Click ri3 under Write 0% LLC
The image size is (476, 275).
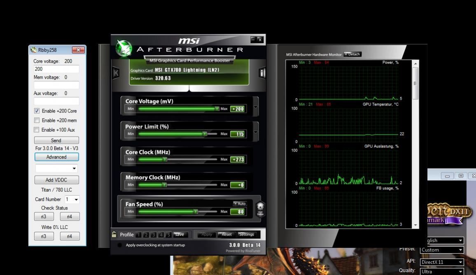tap(44, 236)
